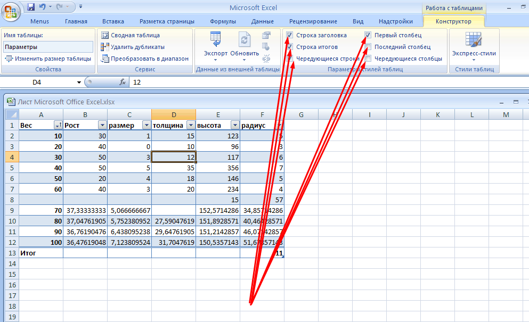Image resolution: width=529 pixels, height=322 pixels.
Task: Open the Вес column filter dropdown
Action: (x=58, y=125)
